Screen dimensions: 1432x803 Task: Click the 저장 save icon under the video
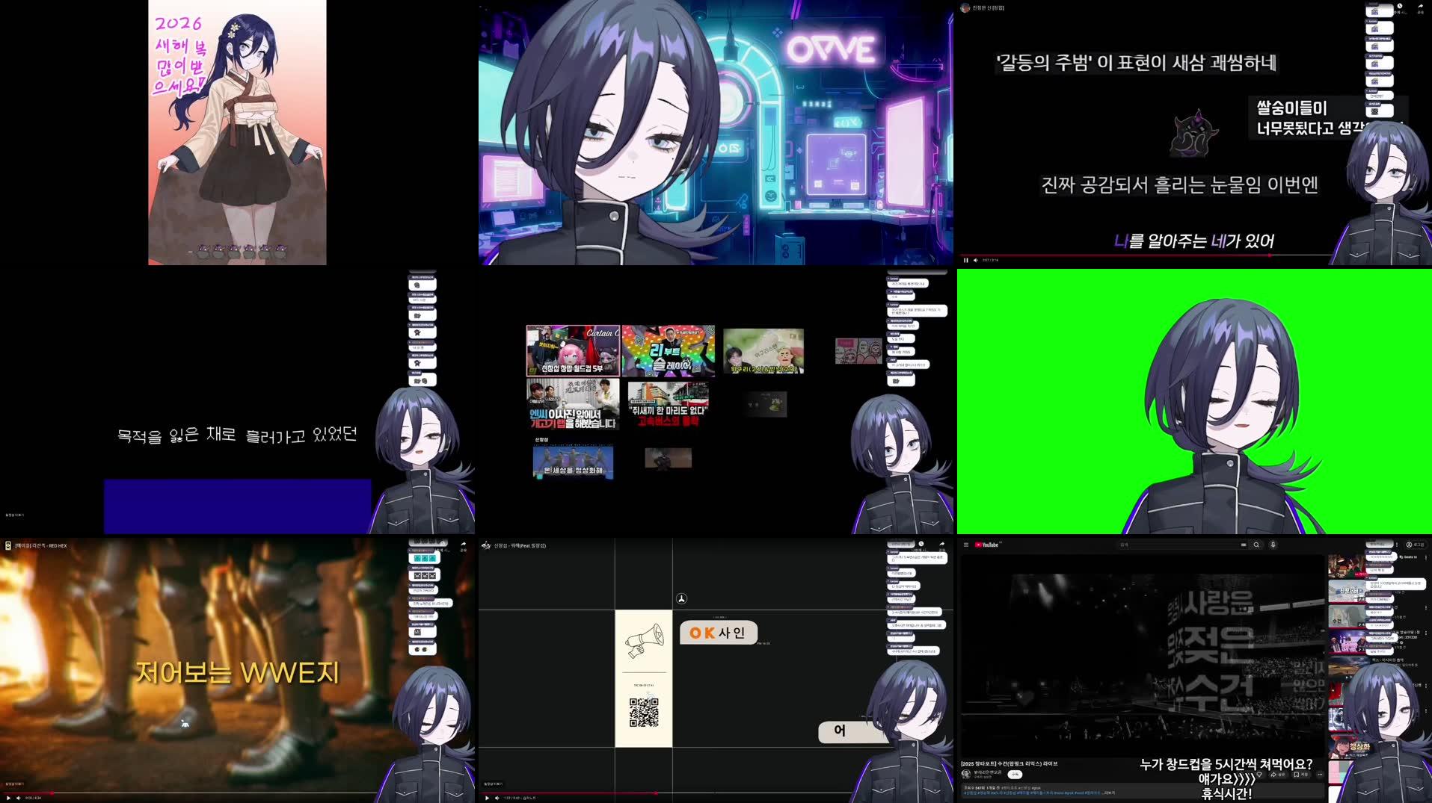(x=1300, y=775)
